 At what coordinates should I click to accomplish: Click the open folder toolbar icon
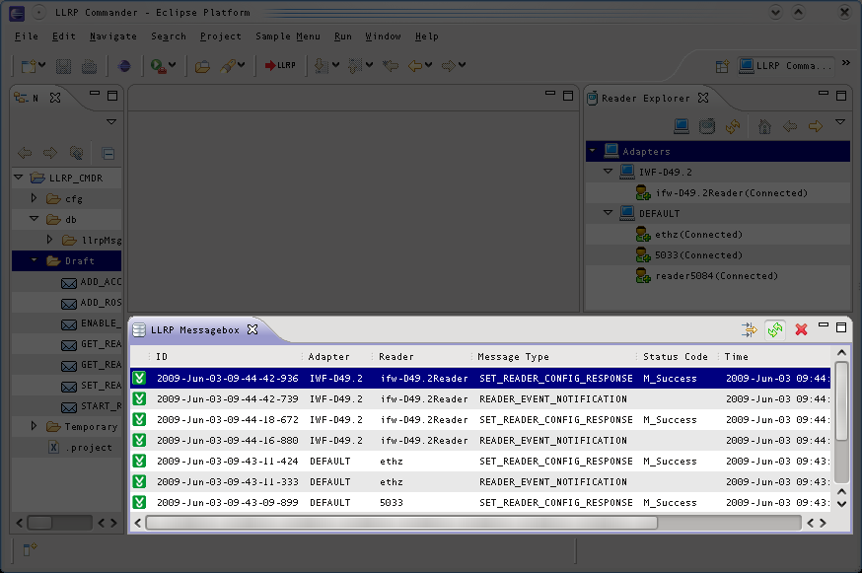[x=202, y=66]
